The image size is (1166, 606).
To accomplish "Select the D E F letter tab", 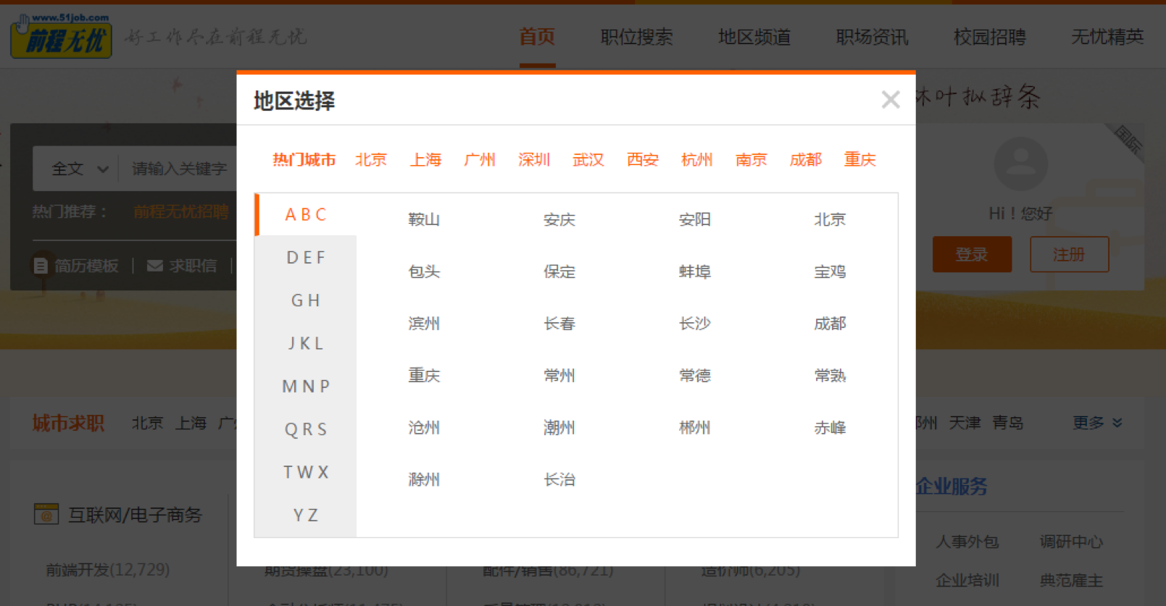I will coord(306,258).
